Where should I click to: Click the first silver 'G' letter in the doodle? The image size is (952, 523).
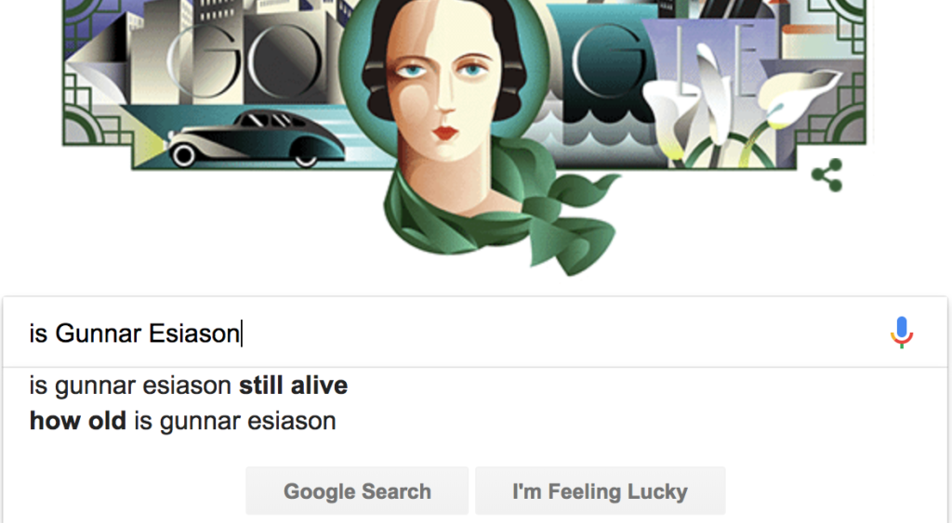click(x=204, y=60)
